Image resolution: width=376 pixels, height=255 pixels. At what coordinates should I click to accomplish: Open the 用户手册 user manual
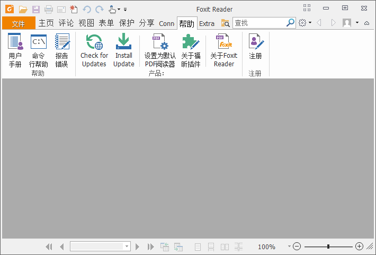(x=15, y=50)
